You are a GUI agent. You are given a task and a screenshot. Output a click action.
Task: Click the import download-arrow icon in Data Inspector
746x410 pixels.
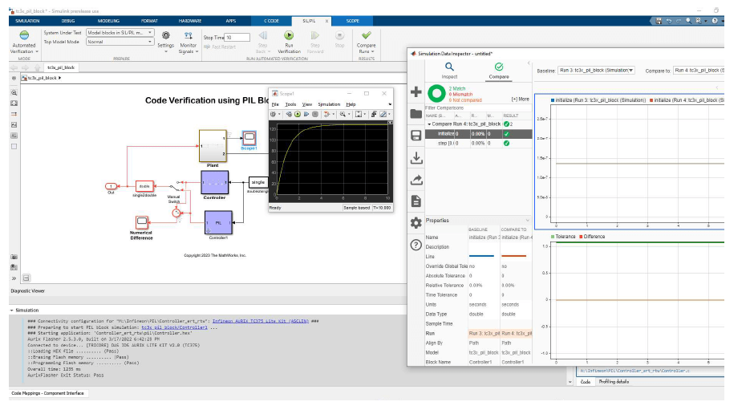(416, 158)
